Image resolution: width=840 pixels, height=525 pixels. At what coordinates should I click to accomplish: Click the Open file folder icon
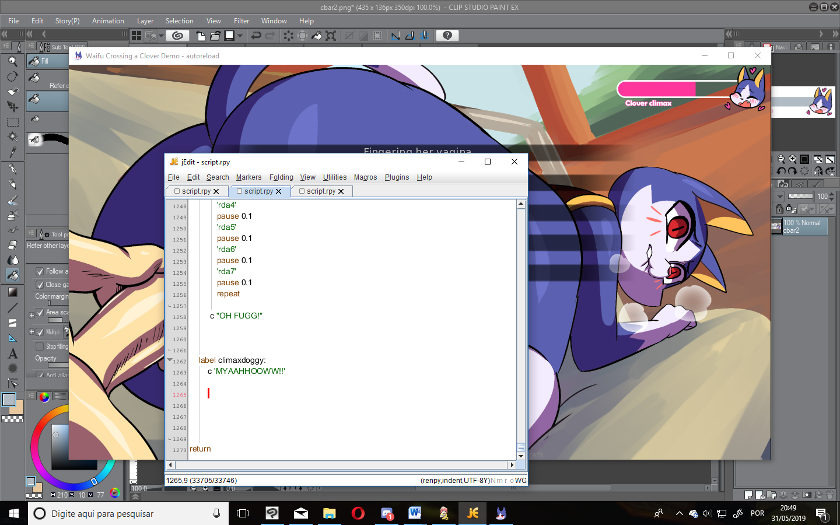pyautogui.click(x=215, y=36)
